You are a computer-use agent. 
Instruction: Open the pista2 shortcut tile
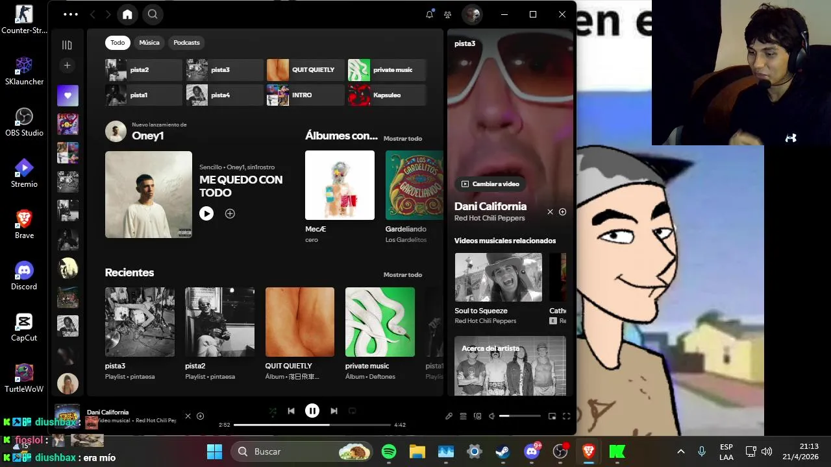(143, 70)
